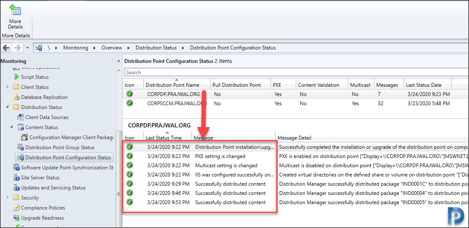
Task: Click the Compliance Policies checkmark icon
Action: [x=16, y=208]
